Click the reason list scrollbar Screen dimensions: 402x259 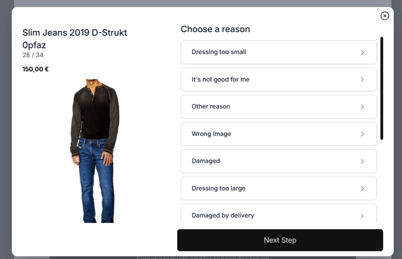382,88
